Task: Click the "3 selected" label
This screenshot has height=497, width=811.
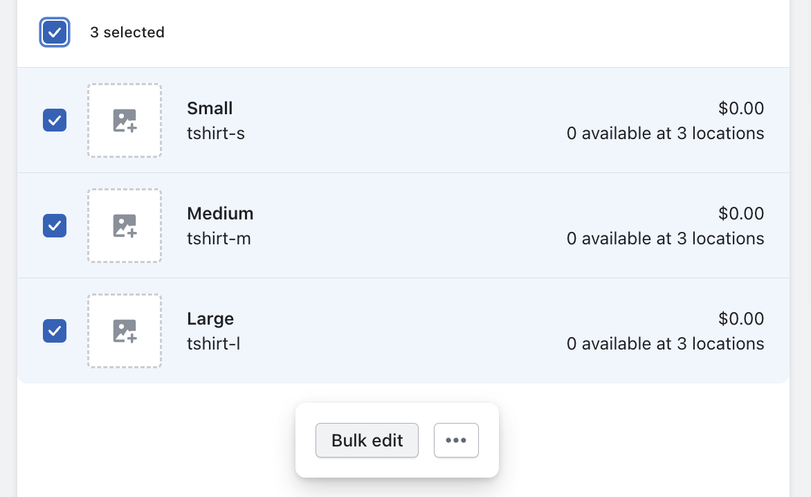Action: tap(127, 33)
